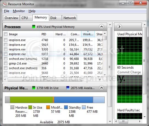The height and width of the screenshot is (126, 149).
Task: Check the explorer.exe checkbox
Action: click(6, 54)
